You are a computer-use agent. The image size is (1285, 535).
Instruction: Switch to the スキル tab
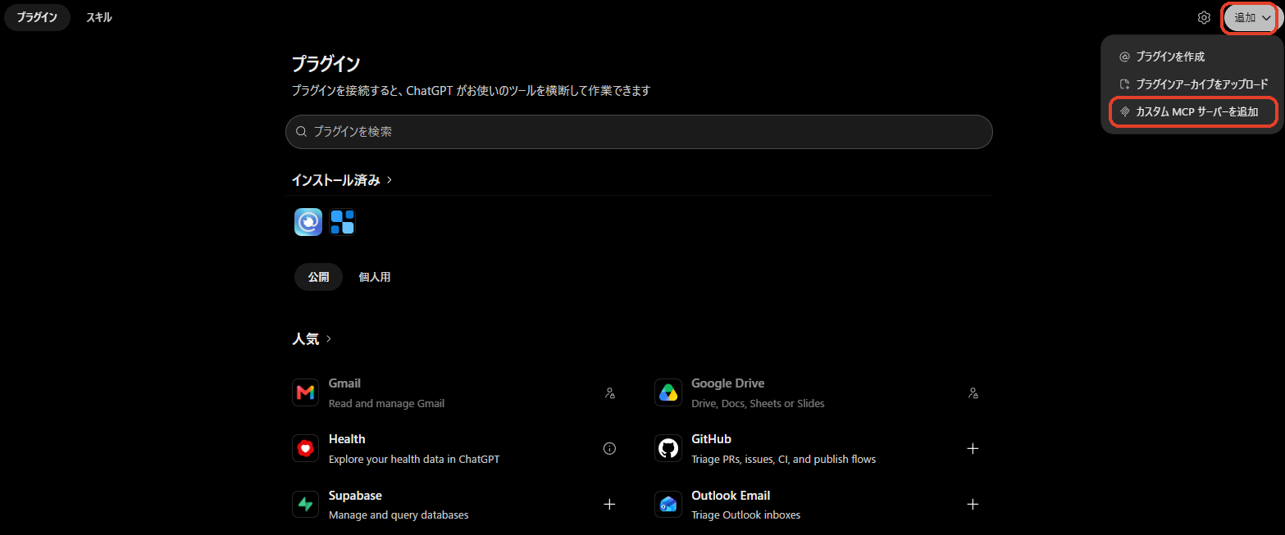[99, 17]
